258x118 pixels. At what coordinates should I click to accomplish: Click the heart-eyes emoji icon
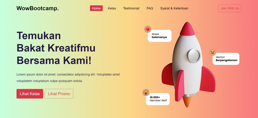coord(212,52)
